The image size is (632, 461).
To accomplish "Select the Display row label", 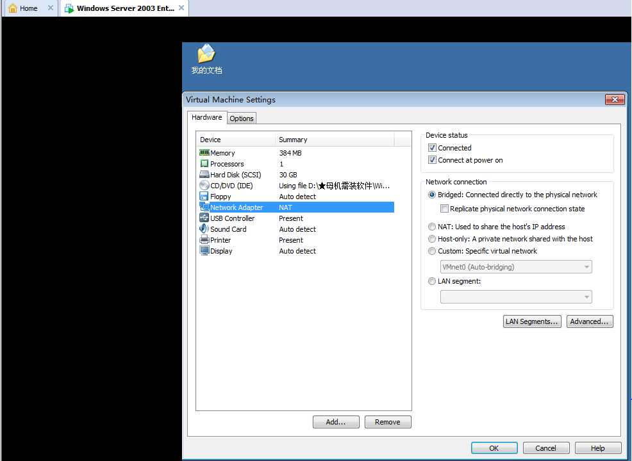I will tap(221, 251).
